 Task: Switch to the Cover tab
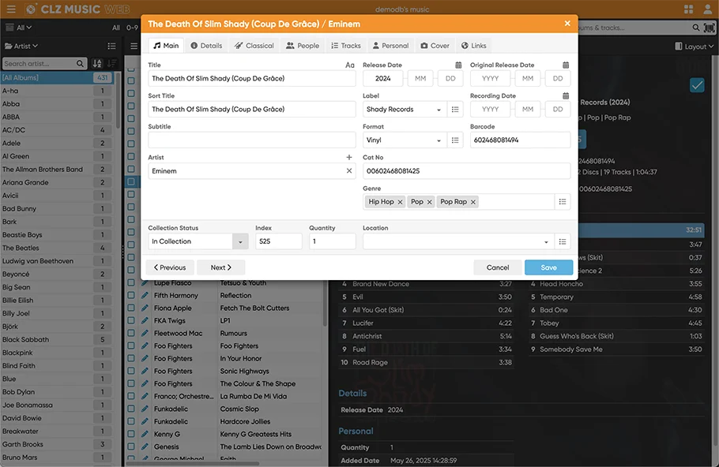[435, 46]
